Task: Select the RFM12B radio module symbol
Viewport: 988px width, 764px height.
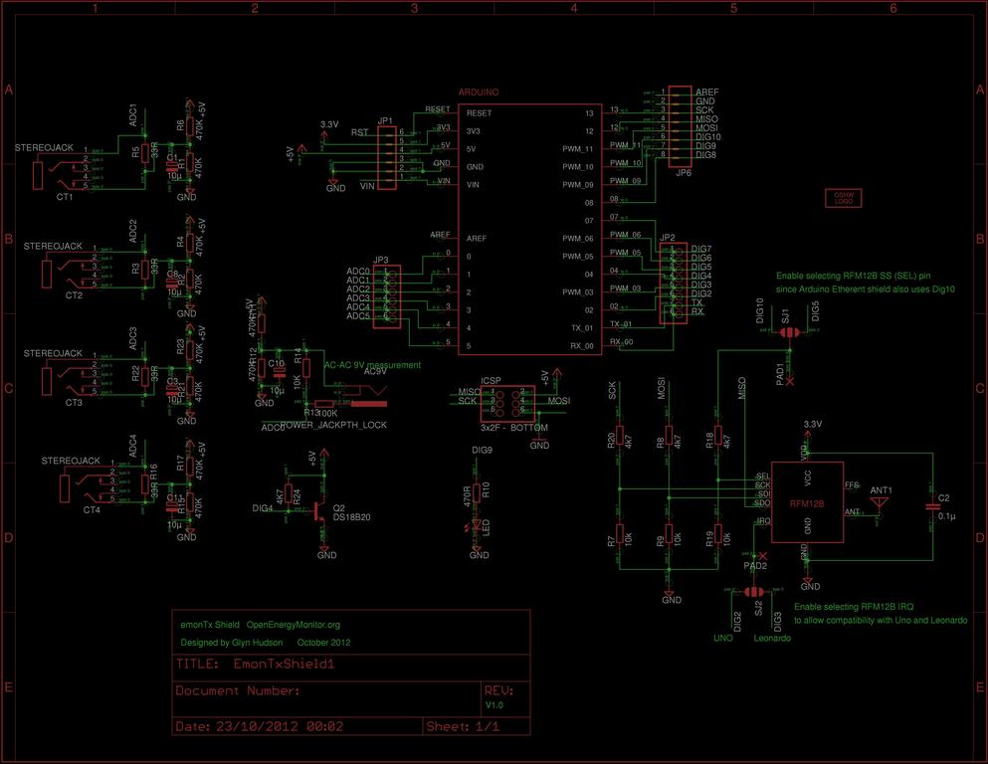Action: (807, 502)
